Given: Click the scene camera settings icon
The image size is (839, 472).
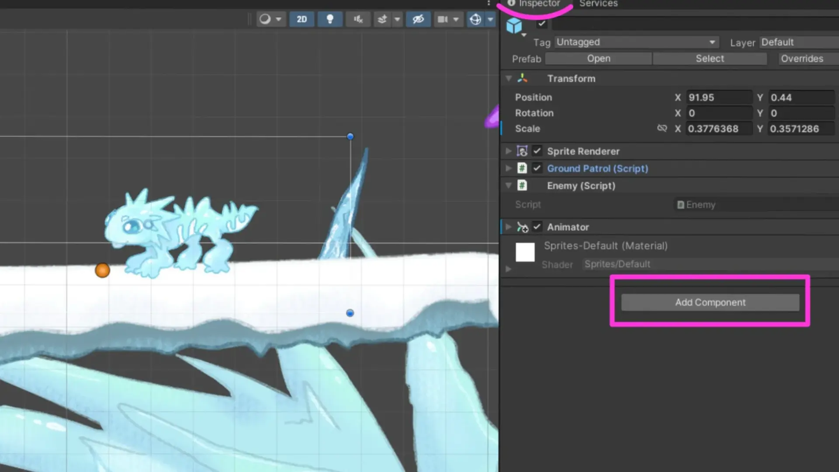Looking at the screenshot, I should [x=443, y=19].
